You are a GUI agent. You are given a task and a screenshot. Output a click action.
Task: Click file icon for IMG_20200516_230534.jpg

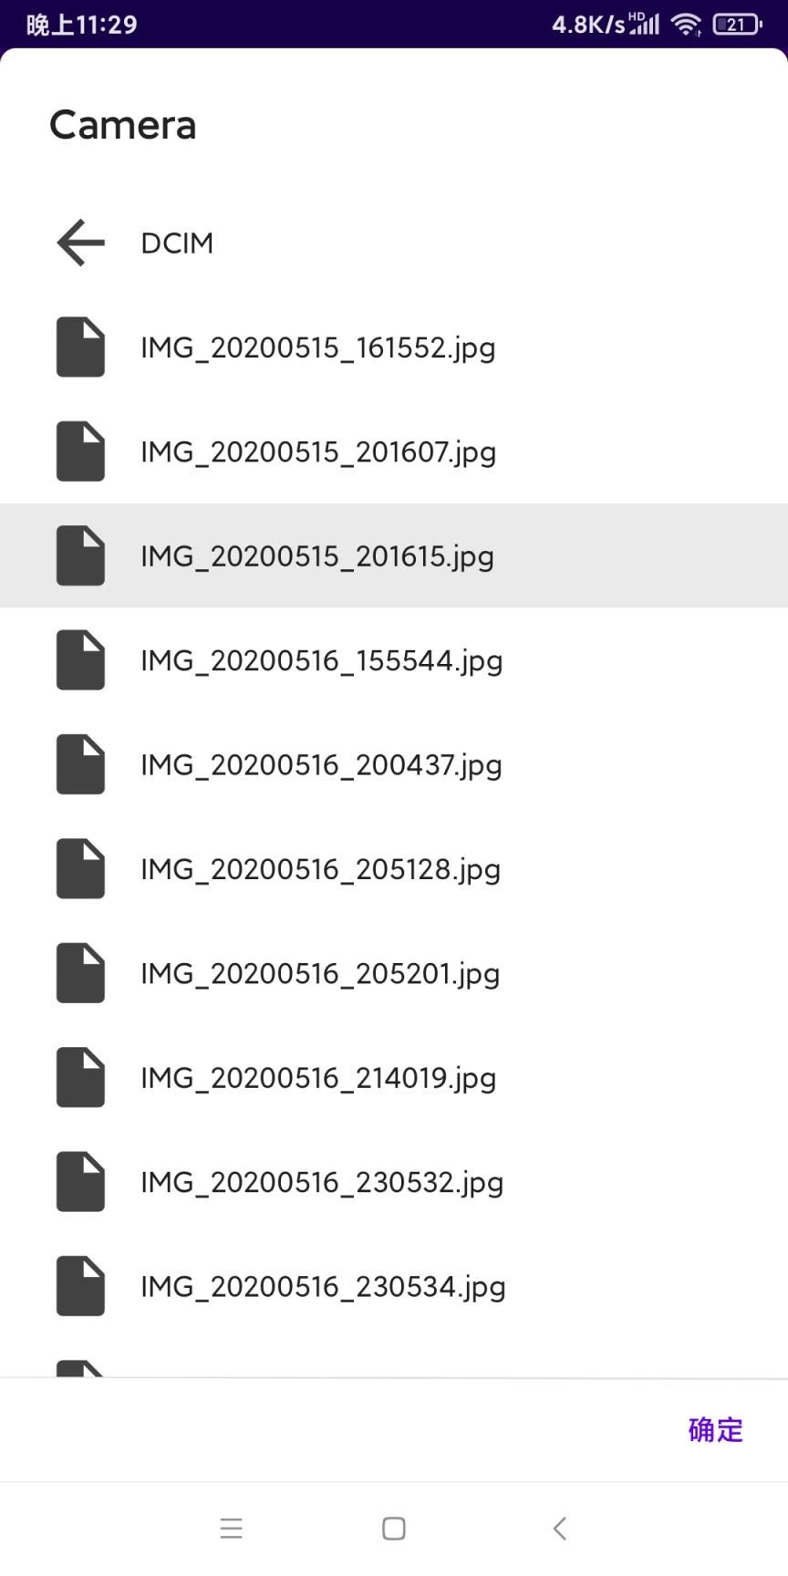coord(81,1286)
